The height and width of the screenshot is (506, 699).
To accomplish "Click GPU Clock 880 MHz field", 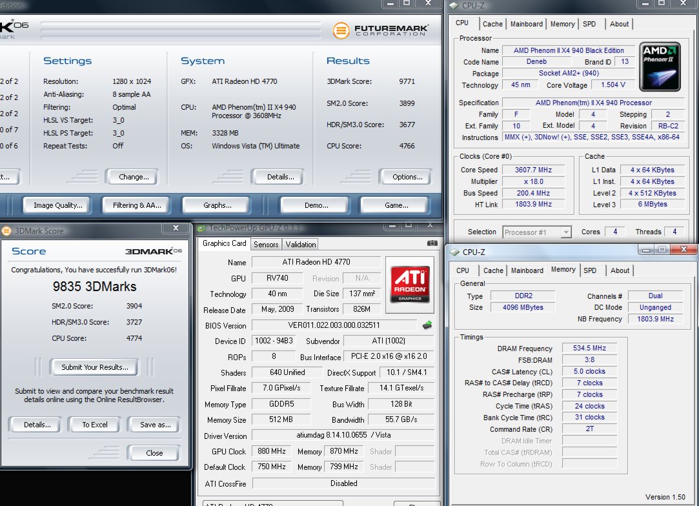I will (x=272, y=451).
